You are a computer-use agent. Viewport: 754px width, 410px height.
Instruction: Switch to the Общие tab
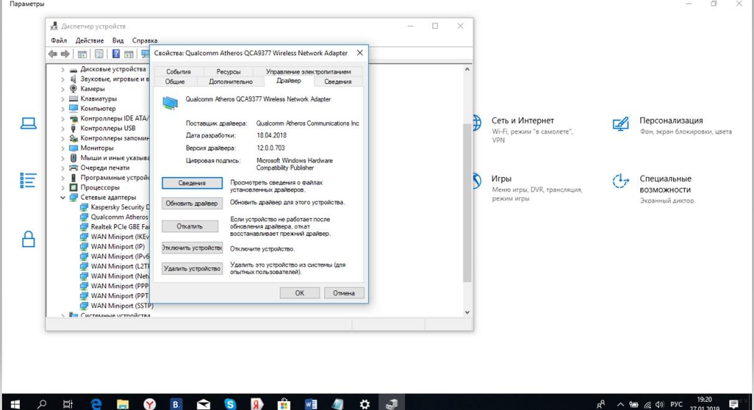click(x=175, y=81)
